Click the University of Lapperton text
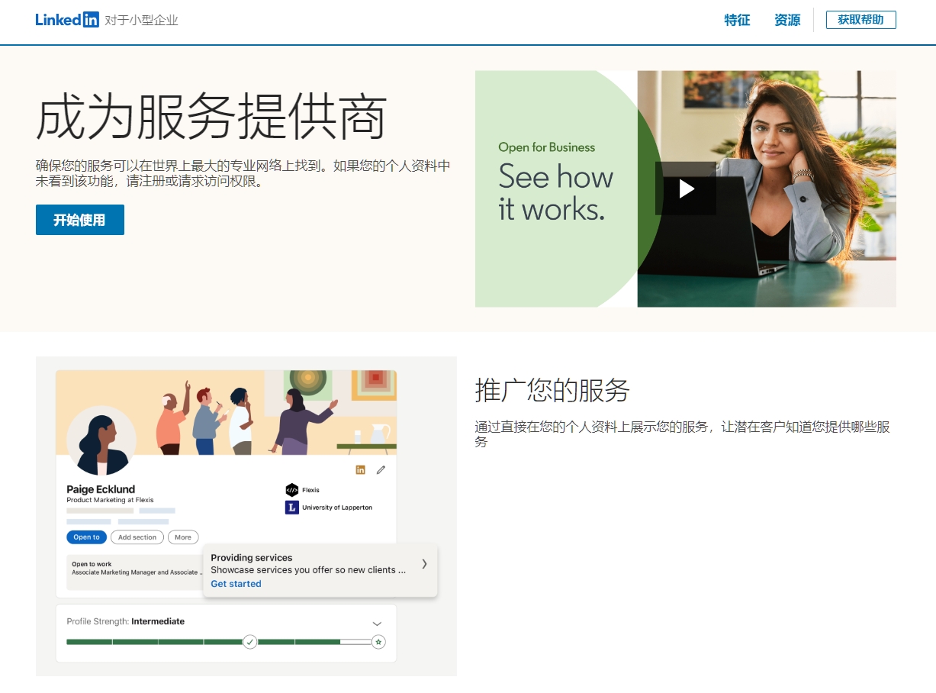This screenshot has height=693, width=936. tap(337, 508)
